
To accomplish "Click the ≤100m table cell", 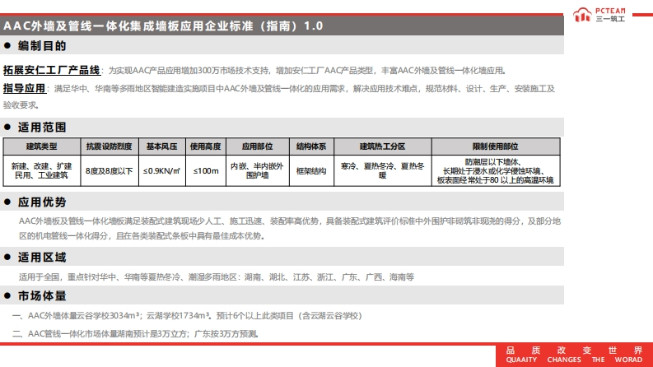I will 206,170.
